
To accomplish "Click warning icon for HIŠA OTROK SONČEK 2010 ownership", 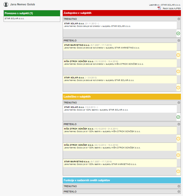I will tap(178, 139).
